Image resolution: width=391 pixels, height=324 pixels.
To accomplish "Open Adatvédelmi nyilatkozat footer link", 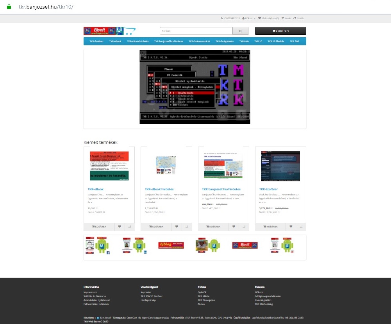I will [x=96, y=300].
